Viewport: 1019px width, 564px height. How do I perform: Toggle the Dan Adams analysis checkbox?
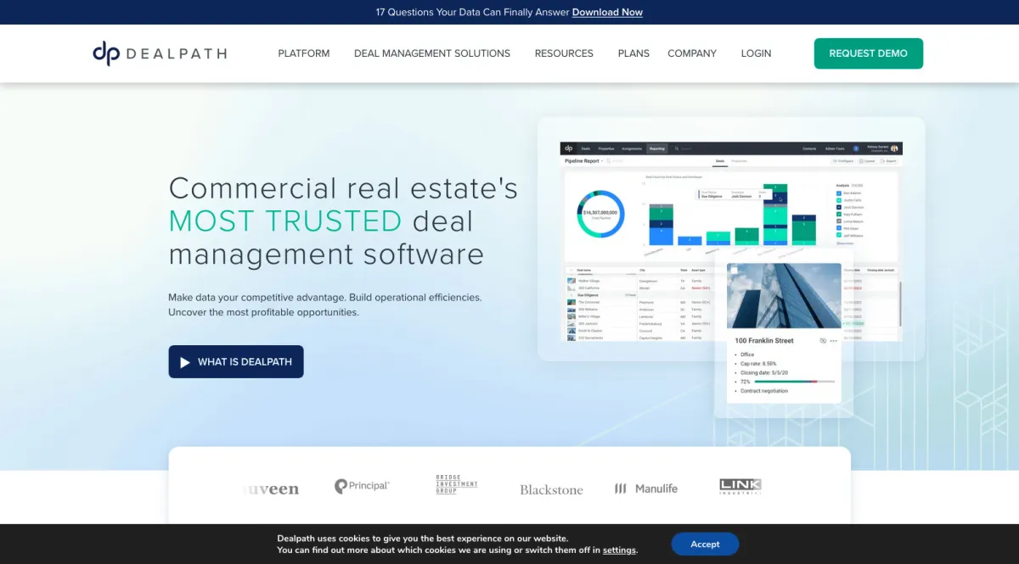coord(839,193)
